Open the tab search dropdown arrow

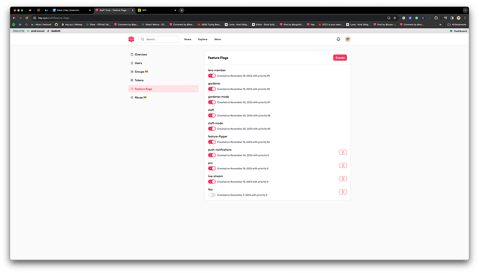pyautogui.click(x=465, y=10)
